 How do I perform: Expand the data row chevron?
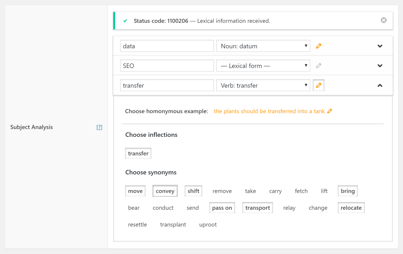click(x=380, y=46)
